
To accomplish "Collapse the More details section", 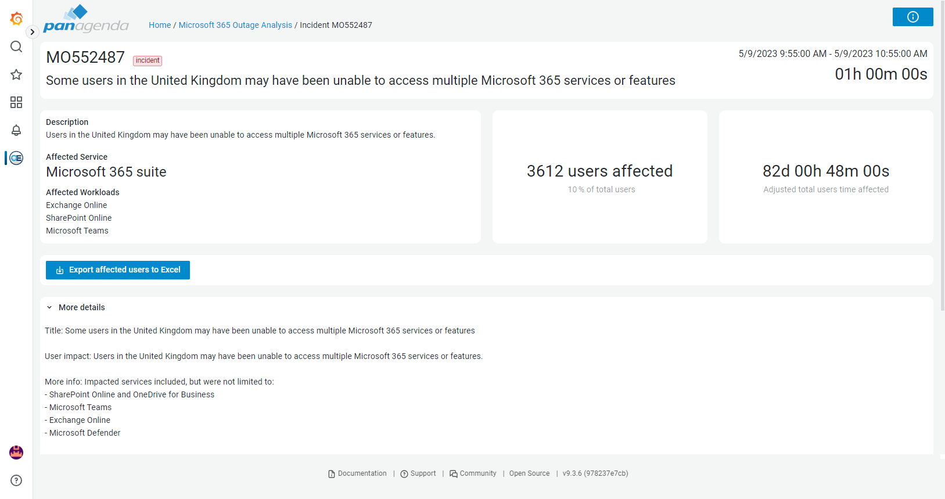I will 76,307.
